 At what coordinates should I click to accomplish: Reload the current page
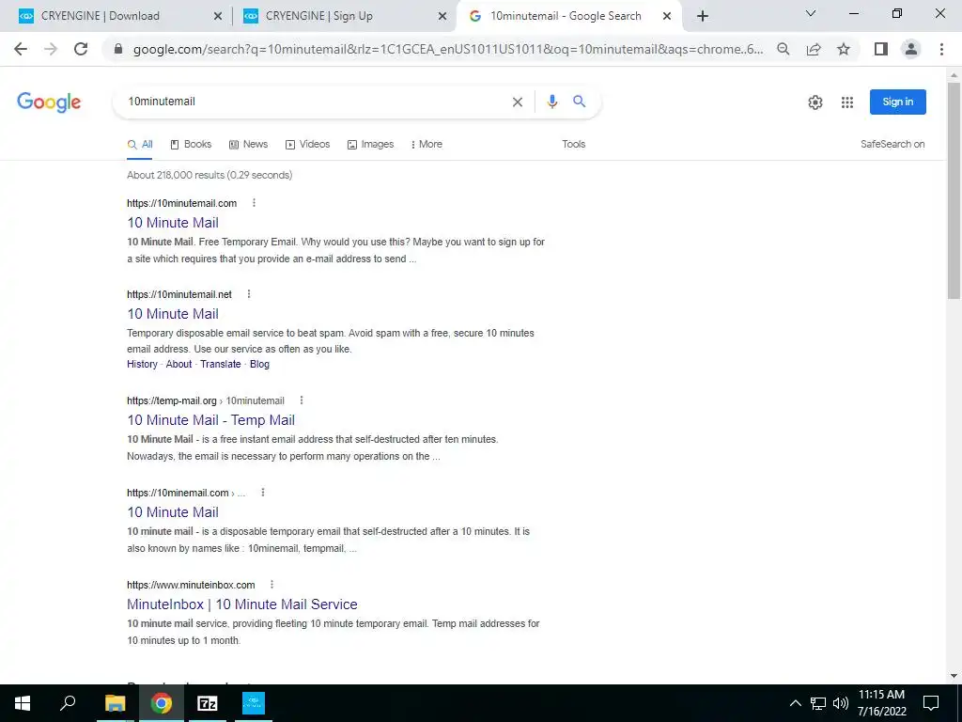pos(81,49)
